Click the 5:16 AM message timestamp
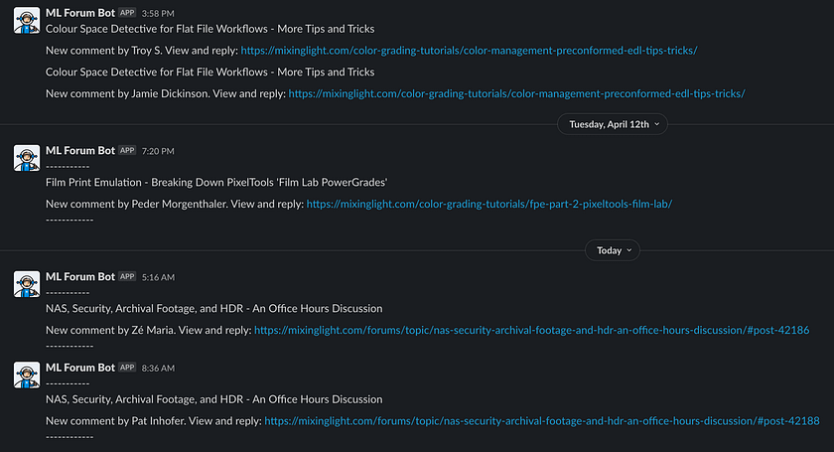Screen dimensions: 834x452 tap(158, 277)
